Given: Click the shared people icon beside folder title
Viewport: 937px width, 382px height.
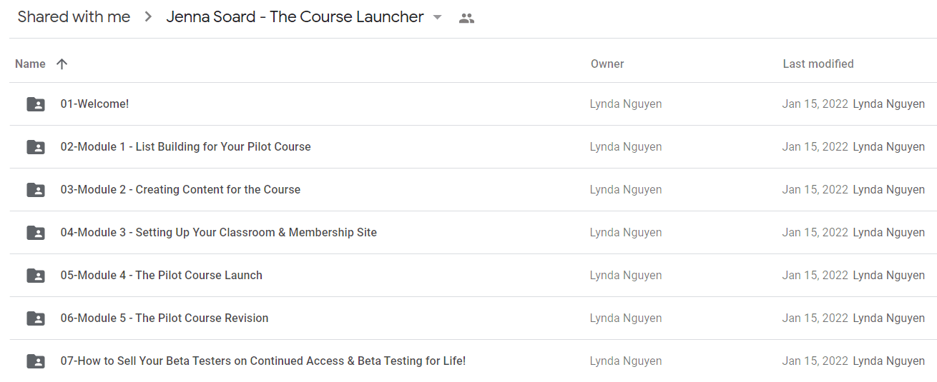Looking at the screenshot, I should click(466, 19).
